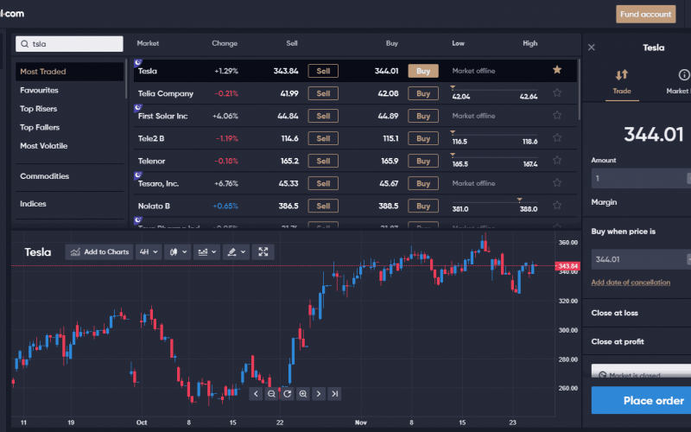This screenshot has height=432, width=691.
Task: Click Buy button for First Solar Inc
Action: 423,116
